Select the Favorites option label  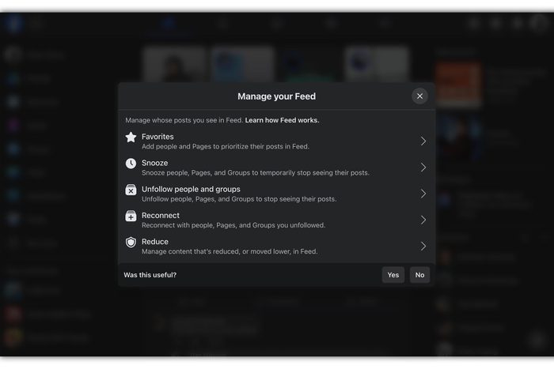click(x=157, y=137)
